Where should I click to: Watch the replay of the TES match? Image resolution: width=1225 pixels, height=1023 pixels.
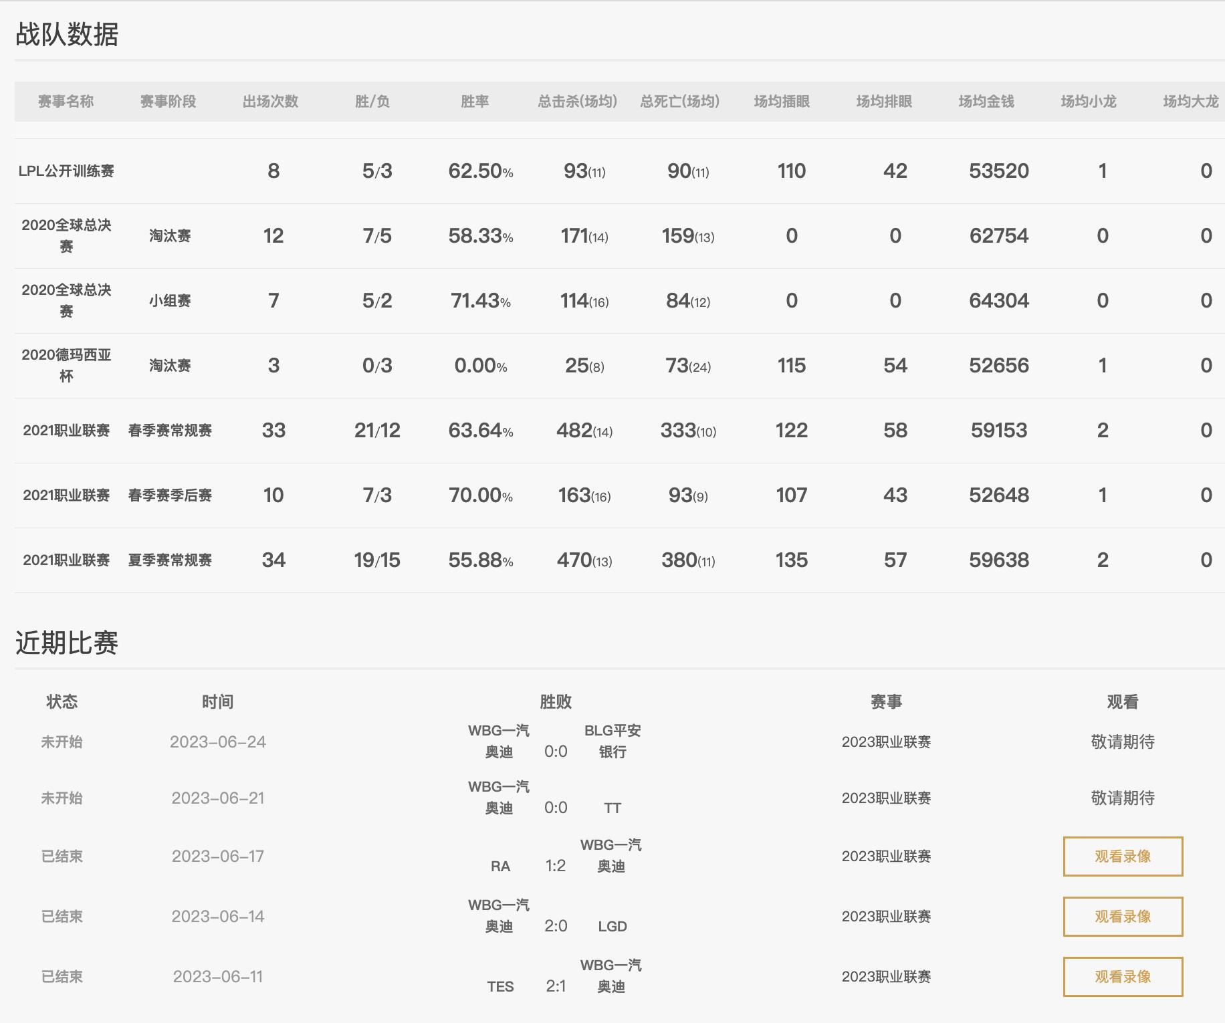[x=1122, y=976]
